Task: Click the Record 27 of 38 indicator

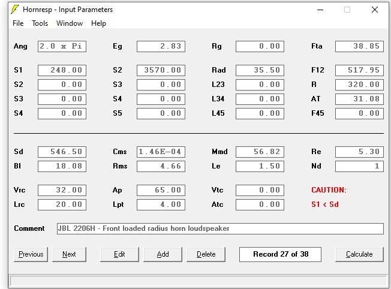Action: [x=280, y=254]
